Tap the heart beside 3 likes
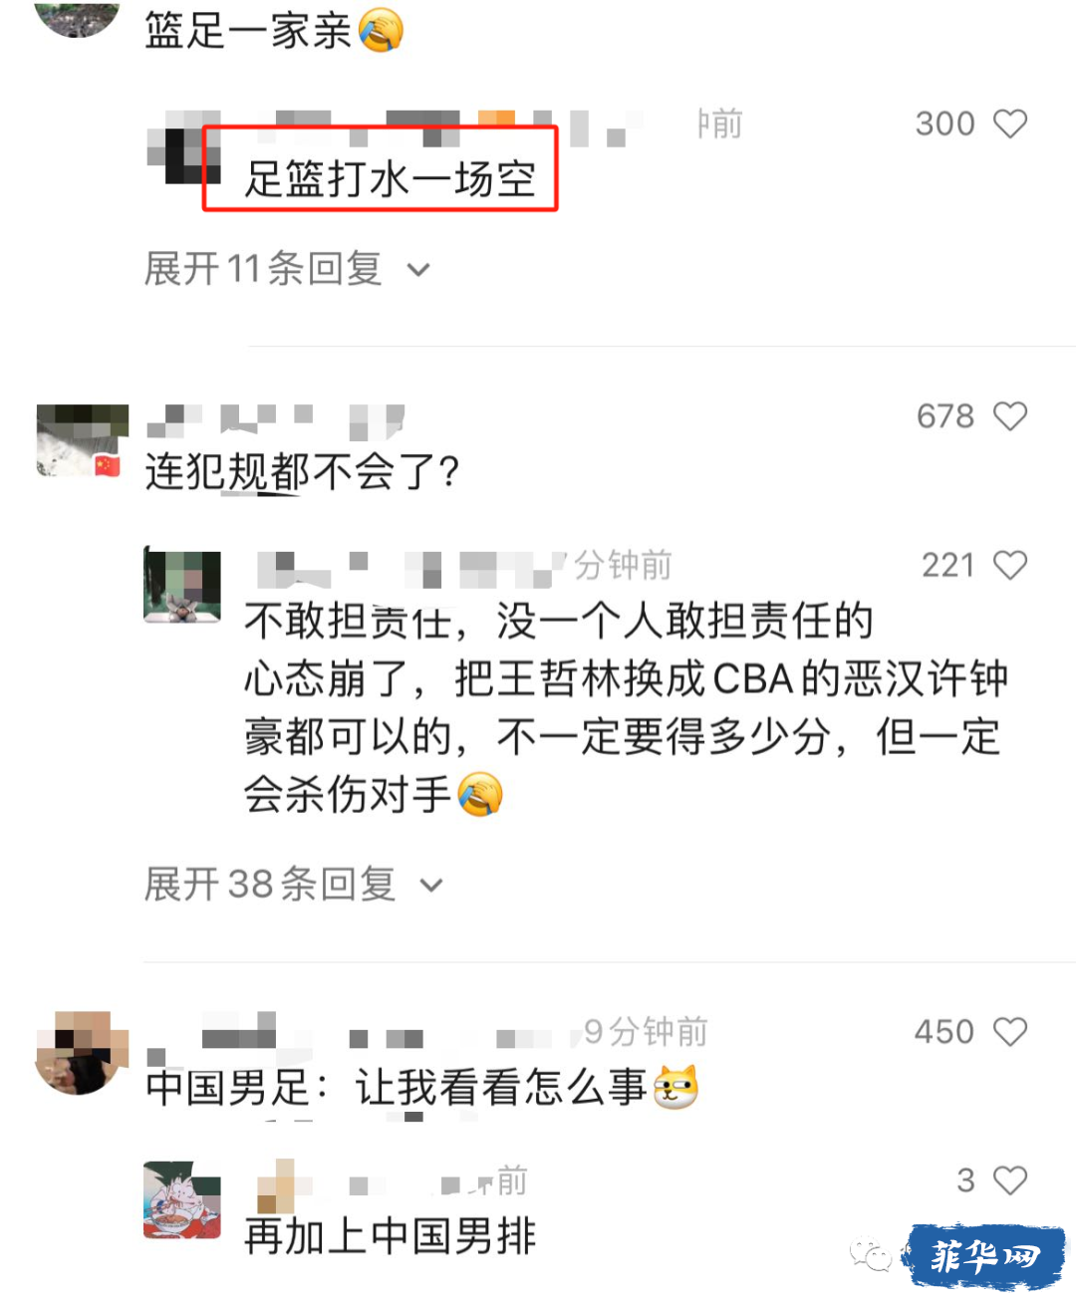The image size is (1076, 1303). click(x=1010, y=1180)
